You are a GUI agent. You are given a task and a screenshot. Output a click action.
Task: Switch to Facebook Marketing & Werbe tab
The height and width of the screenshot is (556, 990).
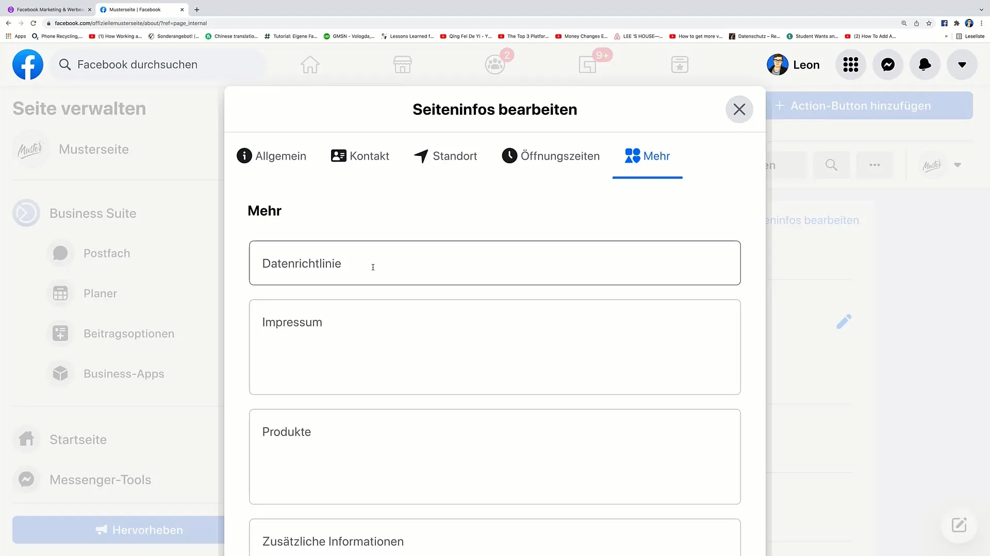click(49, 9)
